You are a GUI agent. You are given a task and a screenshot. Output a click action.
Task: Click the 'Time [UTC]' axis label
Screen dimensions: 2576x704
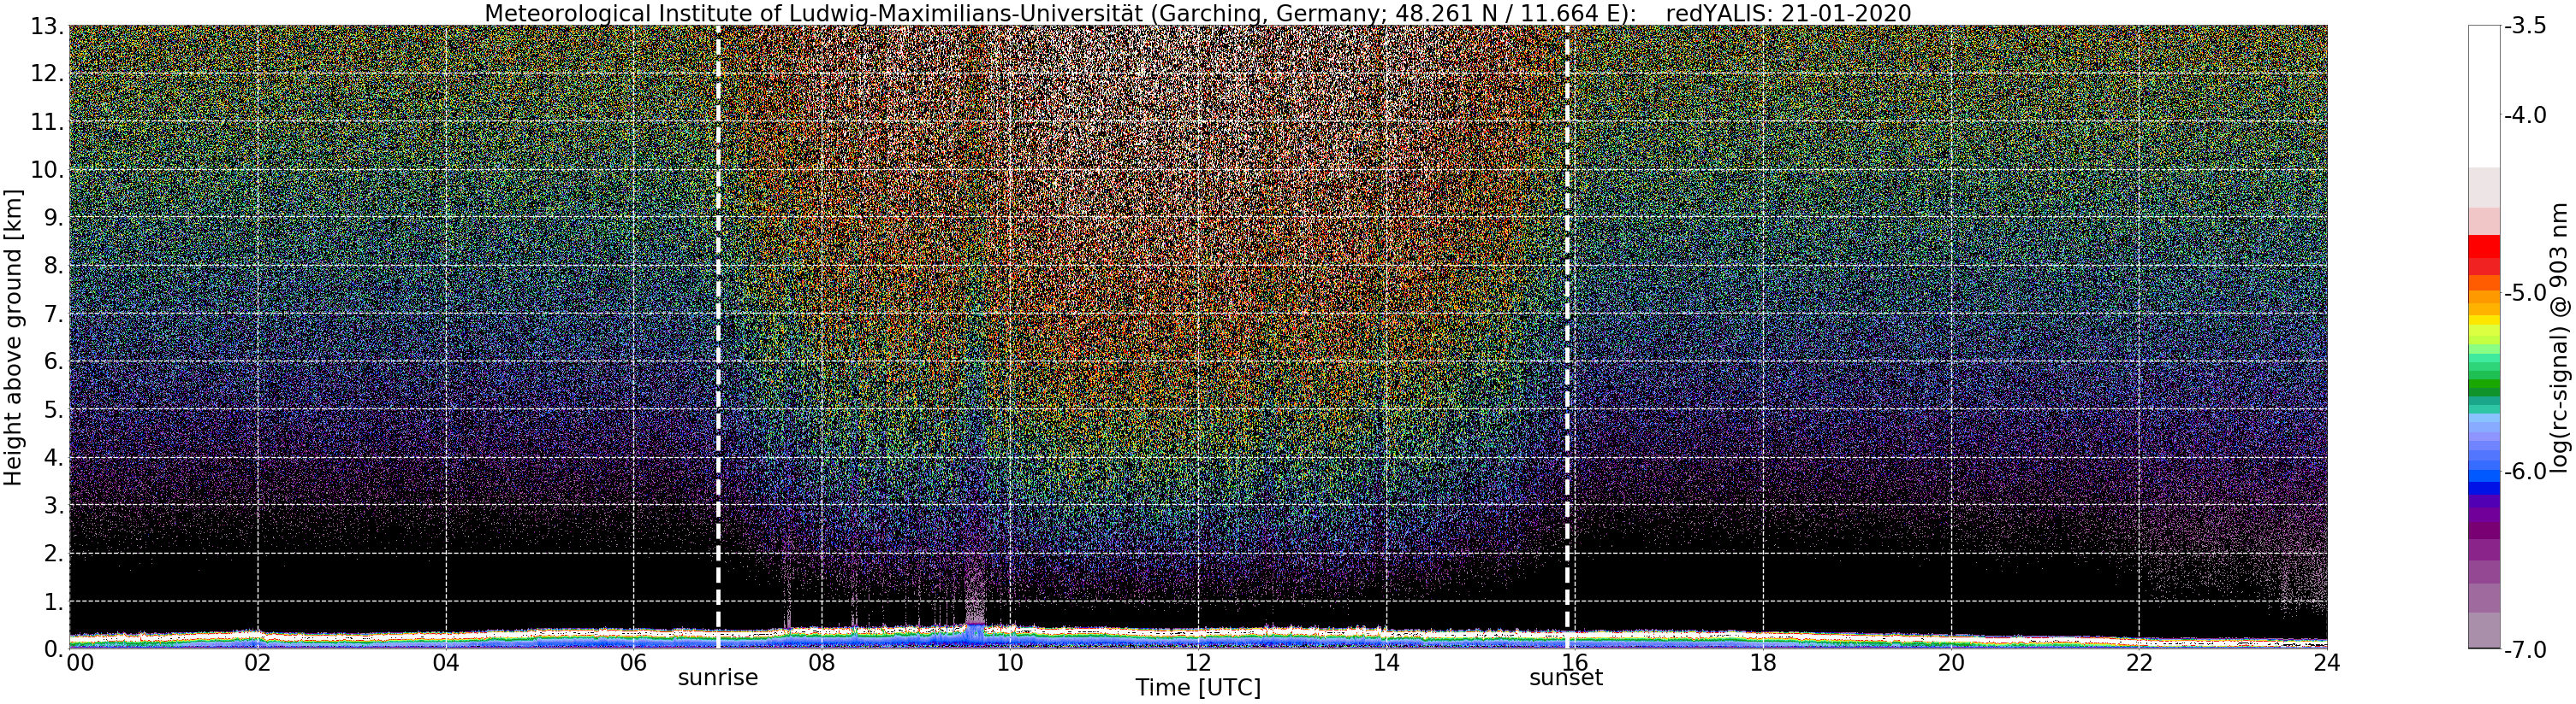coord(1198,688)
